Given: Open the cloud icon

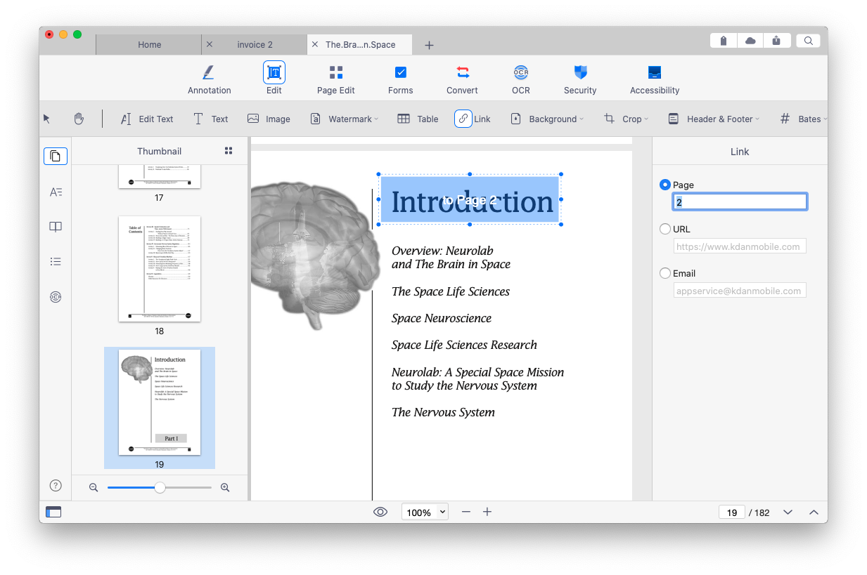Looking at the screenshot, I should 750,41.
